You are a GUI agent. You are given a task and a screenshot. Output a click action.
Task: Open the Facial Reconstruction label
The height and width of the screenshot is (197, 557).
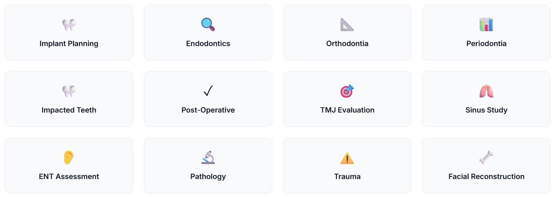486,177
